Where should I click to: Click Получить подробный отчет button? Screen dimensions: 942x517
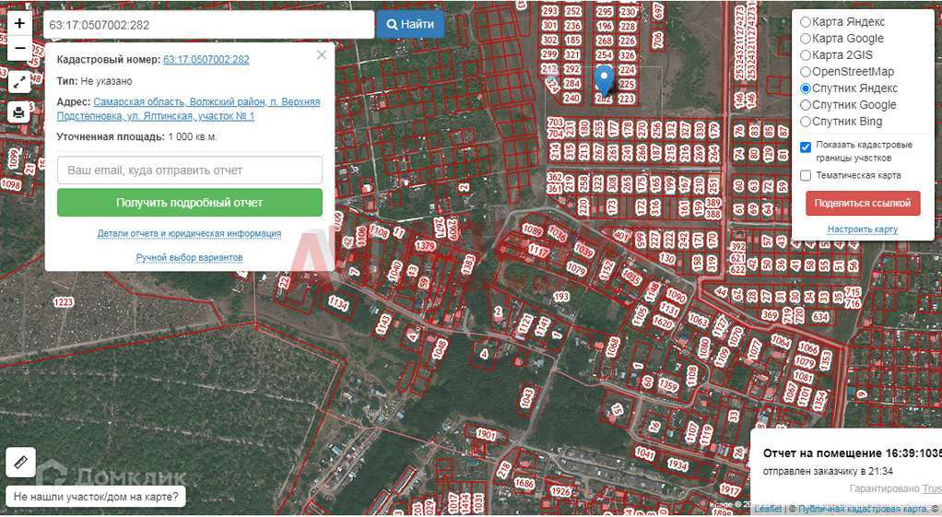pos(190,203)
